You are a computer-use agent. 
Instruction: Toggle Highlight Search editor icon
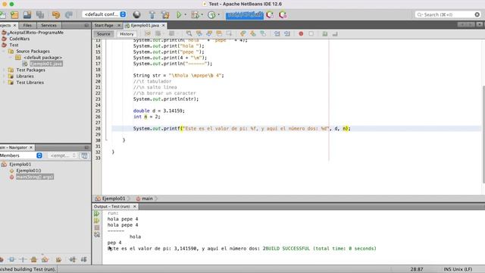tap(219, 33)
